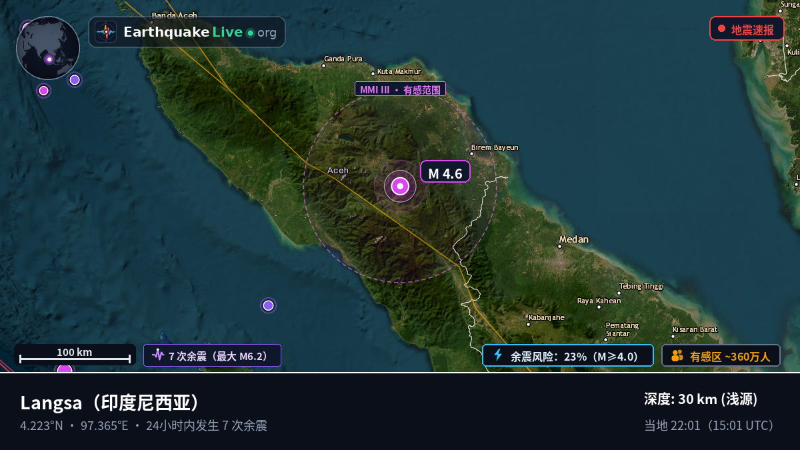Open the 有感区 ~360万人 badge
The image size is (800, 450).
(721, 355)
